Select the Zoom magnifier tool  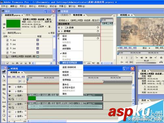click(4, 119)
